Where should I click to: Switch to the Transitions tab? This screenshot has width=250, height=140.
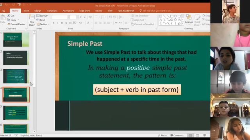click(52, 10)
